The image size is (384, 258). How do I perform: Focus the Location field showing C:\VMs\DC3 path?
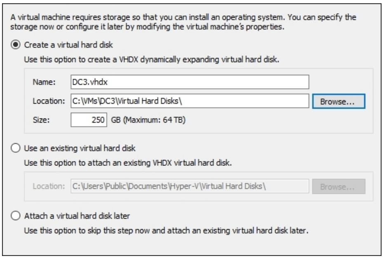tap(190, 101)
